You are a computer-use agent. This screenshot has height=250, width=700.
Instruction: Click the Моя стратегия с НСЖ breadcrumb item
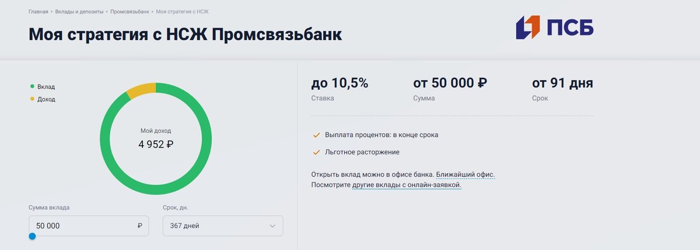[x=183, y=12]
